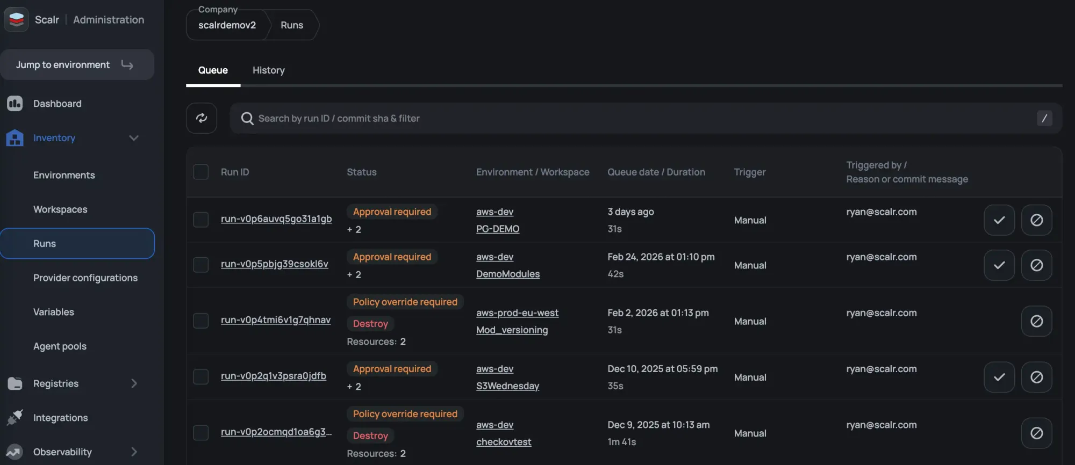Toggle the select-all runs checkbox
The height and width of the screenshot is (465, 1075).
pos(200,172)
